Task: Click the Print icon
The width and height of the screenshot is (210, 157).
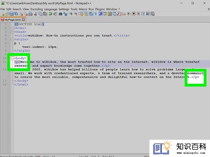Action: click(30, 14)
